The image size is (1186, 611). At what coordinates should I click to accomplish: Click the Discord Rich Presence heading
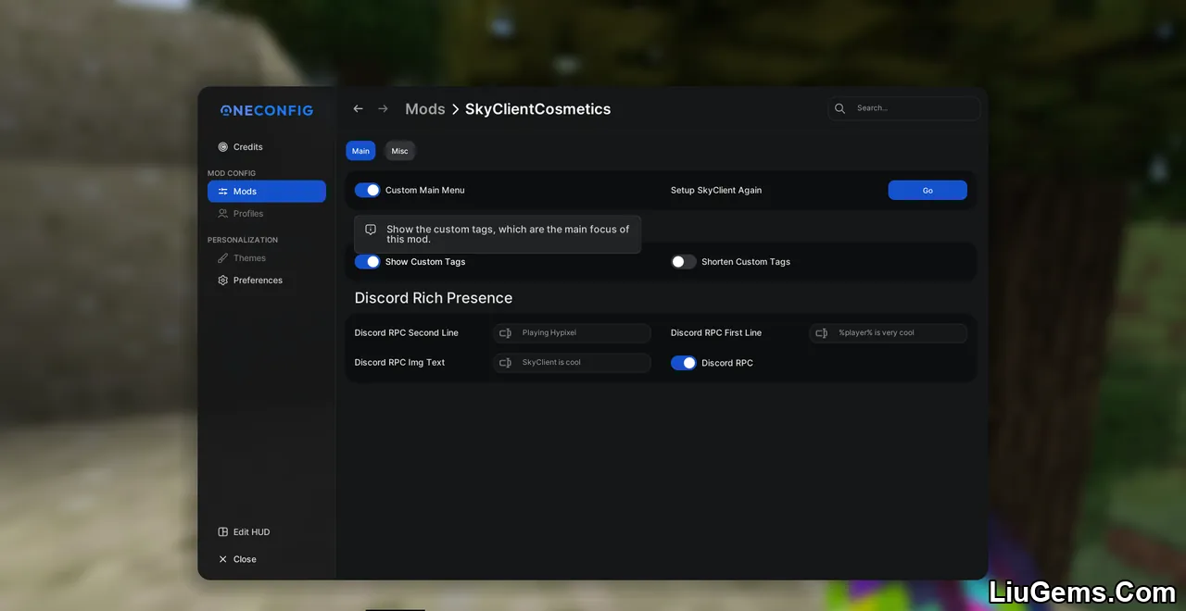tap(434, 298)
